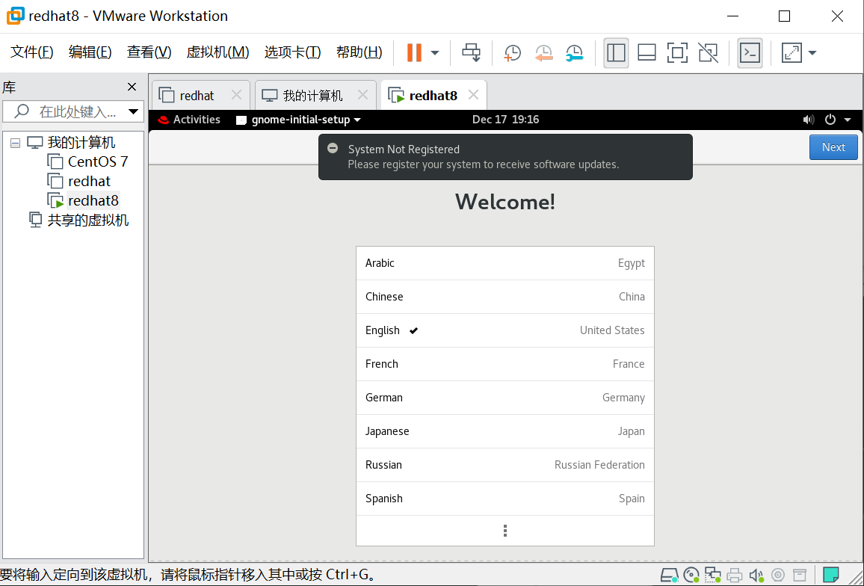Viewport: 864px width, 586px height.
Task: Open the 文件(F) menu
Action: [x=32, y=52]
